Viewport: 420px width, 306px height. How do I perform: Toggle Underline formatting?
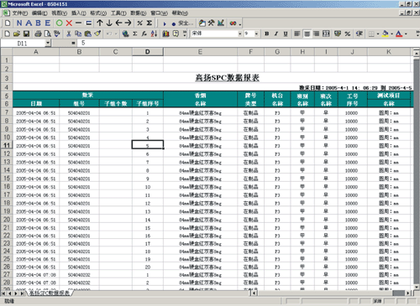[x=286, y=34]
